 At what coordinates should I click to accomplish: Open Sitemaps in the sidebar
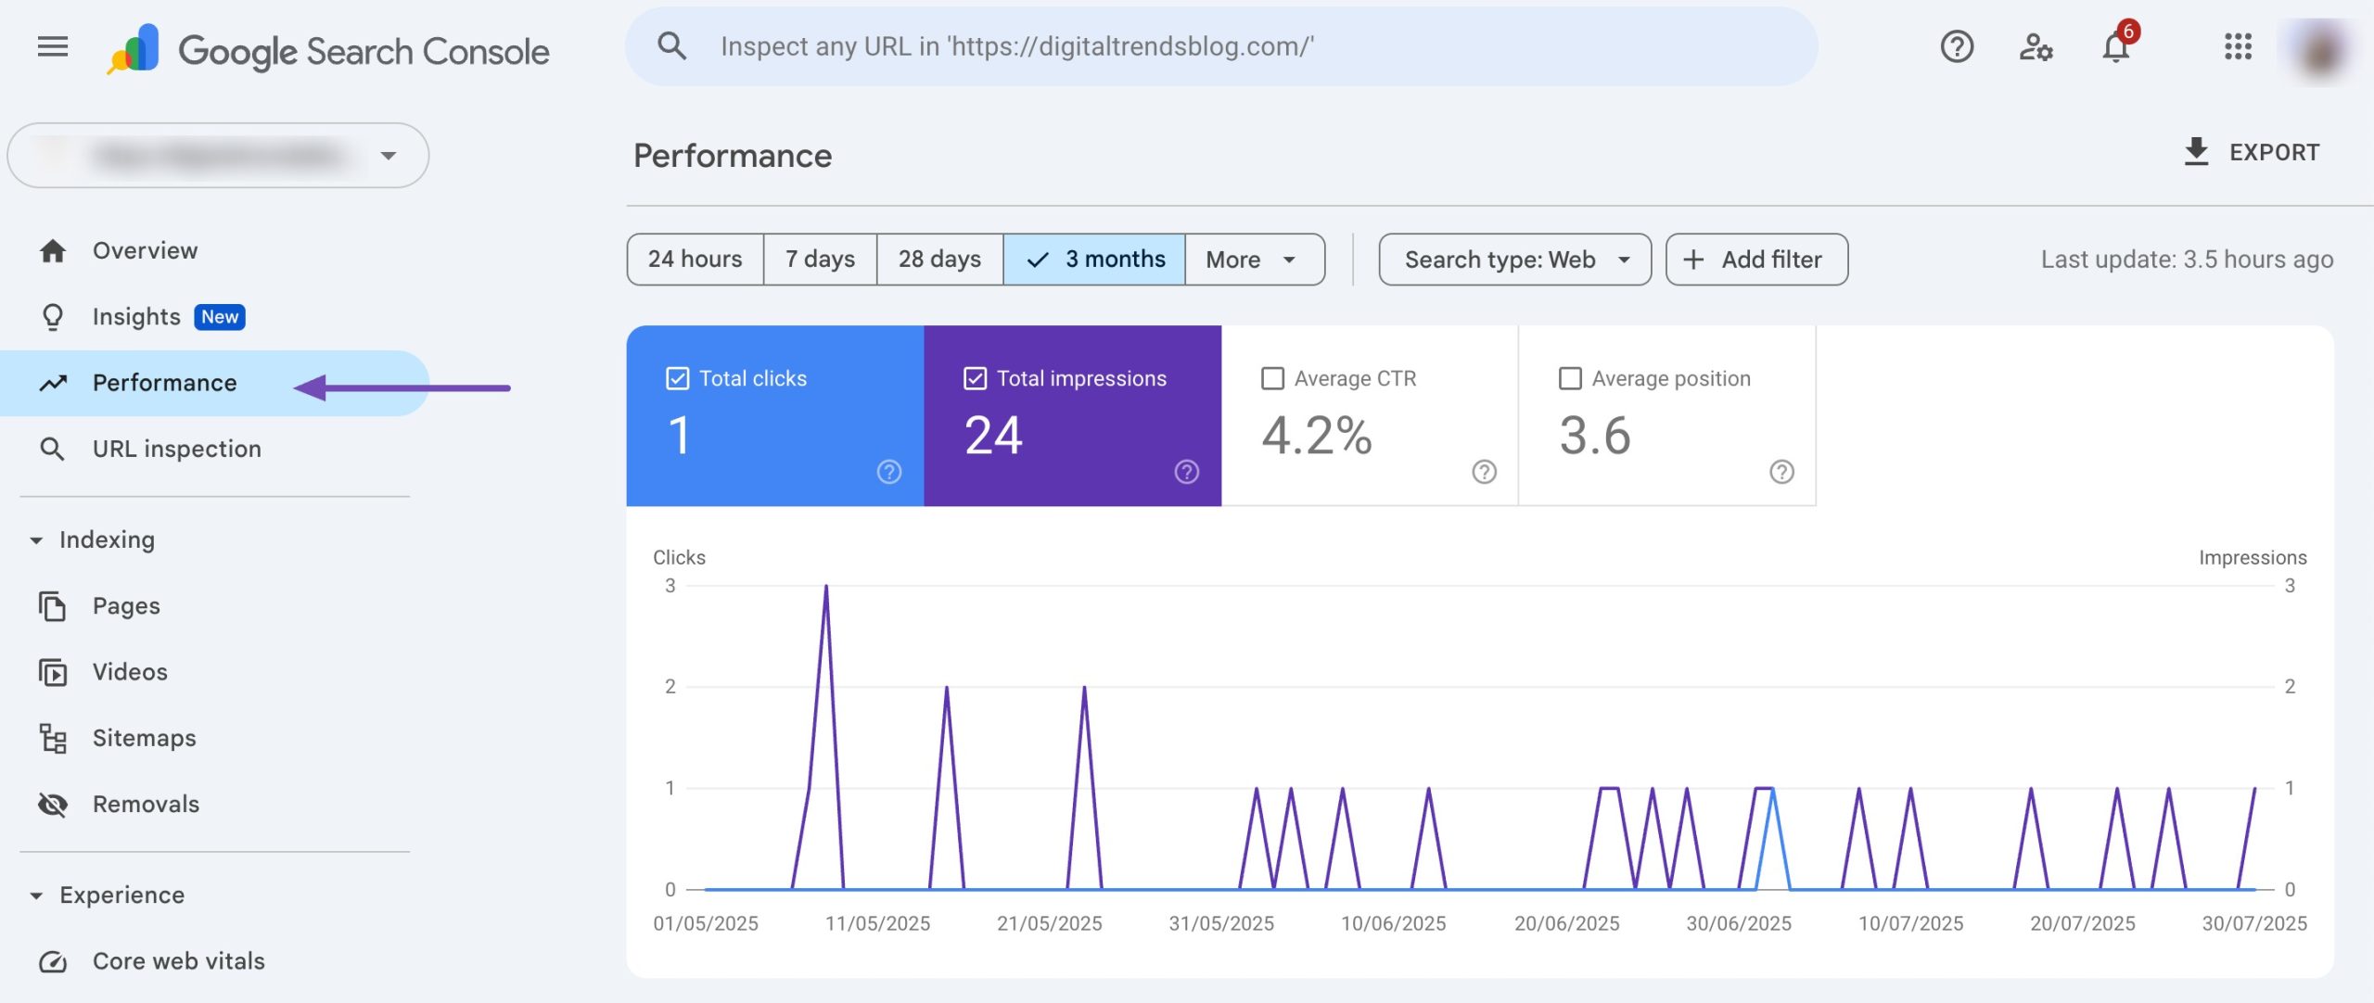click(x=144, y=738)
